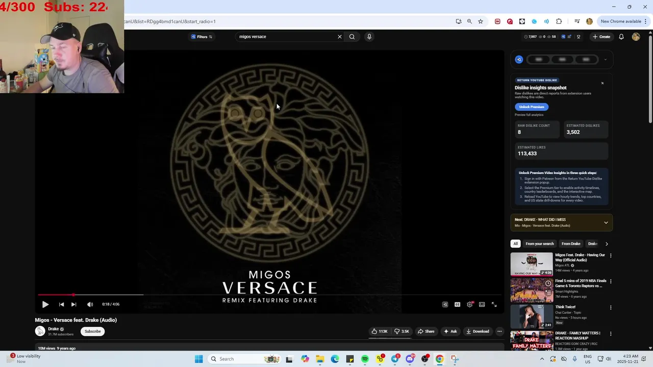Open the 'Preview full analytics' link
Screen dimensions: 653x367
(x=529, y=115)
